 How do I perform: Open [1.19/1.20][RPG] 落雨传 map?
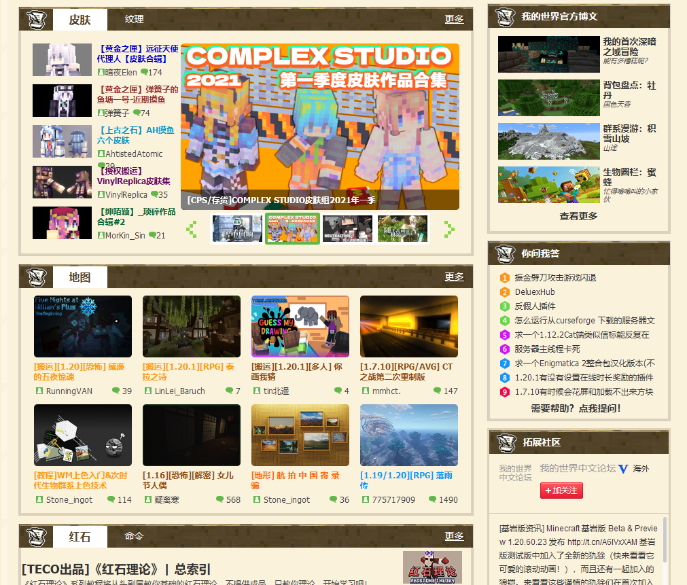coord(406,480)
